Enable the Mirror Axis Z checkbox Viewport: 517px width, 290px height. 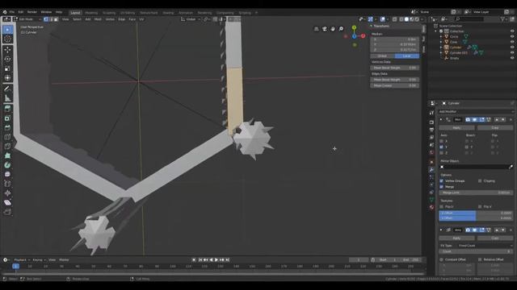pyautogui.click(x=442, y=153)
